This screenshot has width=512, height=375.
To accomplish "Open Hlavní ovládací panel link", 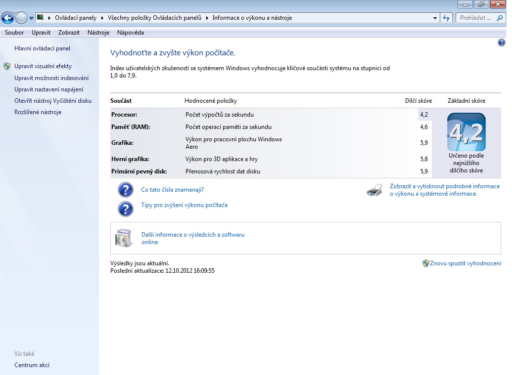I will point(42,48).
